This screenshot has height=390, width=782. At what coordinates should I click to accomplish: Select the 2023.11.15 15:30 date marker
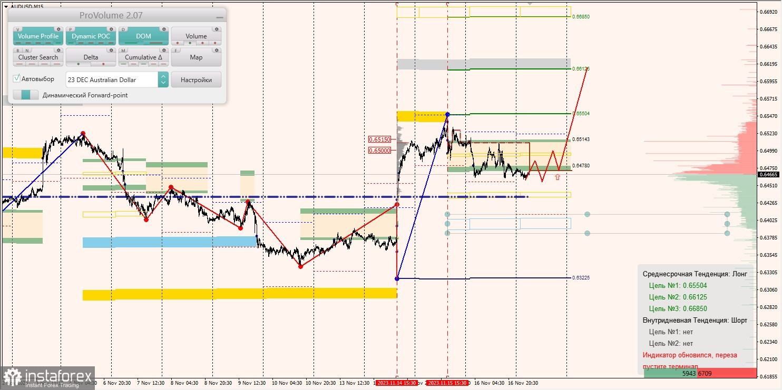447,383
